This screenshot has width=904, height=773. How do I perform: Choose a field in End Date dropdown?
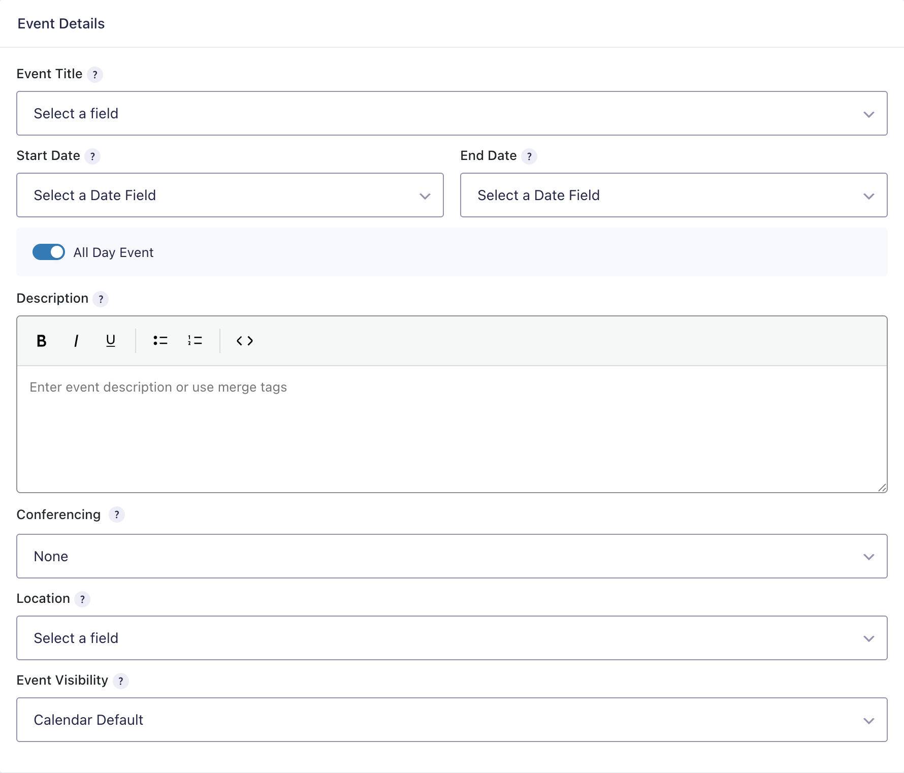673,195
